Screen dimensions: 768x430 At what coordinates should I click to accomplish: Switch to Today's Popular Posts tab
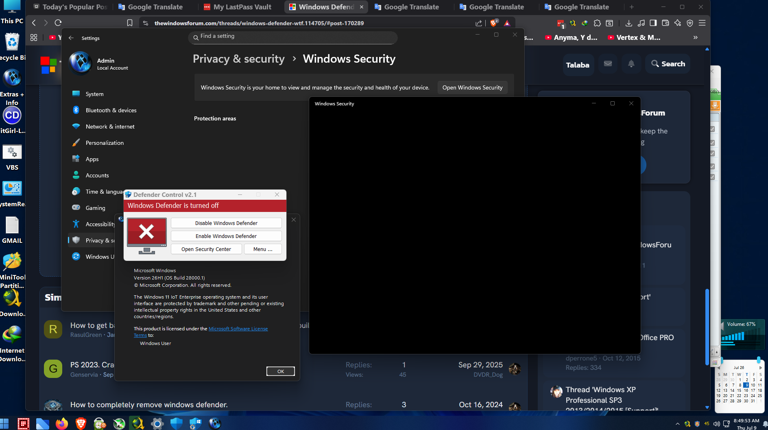point(70,7)
